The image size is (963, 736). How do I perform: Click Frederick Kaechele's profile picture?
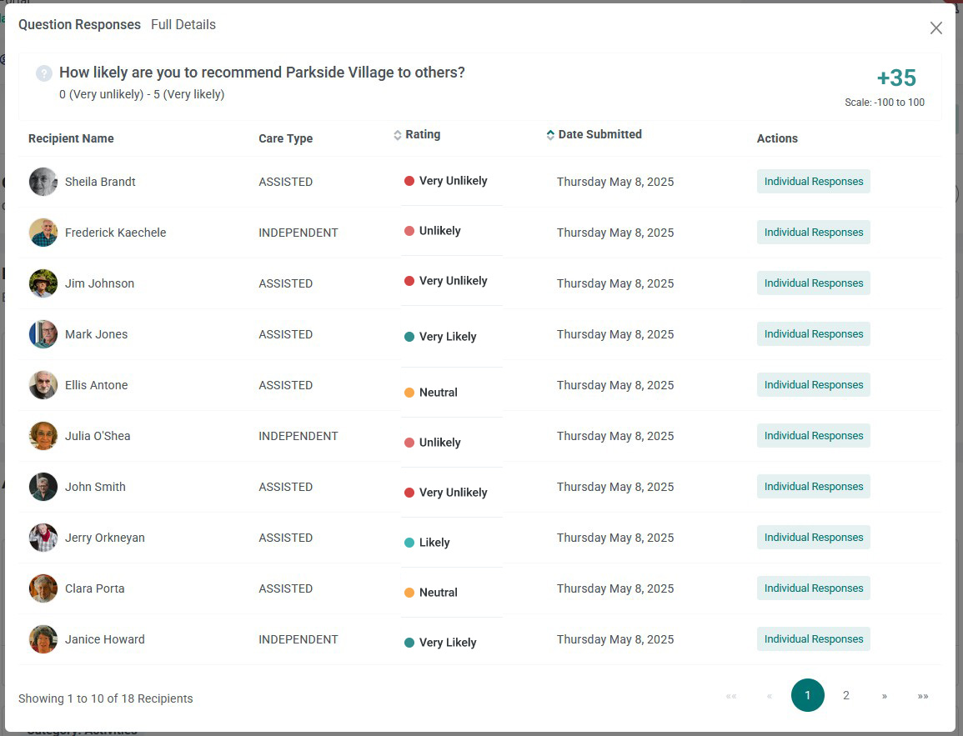43,233
